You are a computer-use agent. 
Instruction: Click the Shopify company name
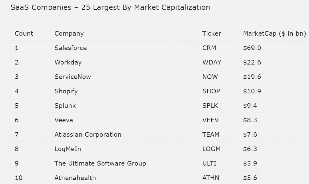click(x=66, y=91)
